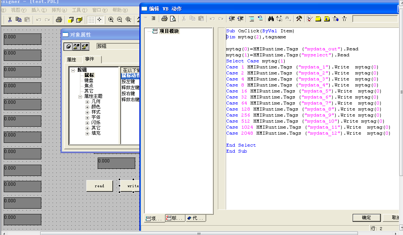Toggle the snap to grid button
This screenshot has height=235, width=403.
(x=100, y=20)
